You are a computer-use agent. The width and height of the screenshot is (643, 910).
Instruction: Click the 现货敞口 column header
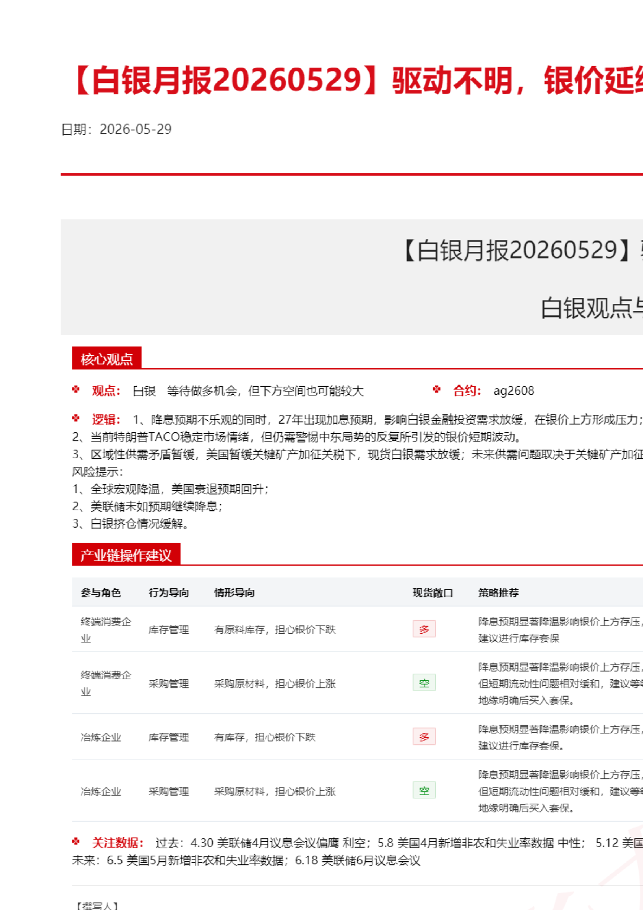coord(433,593)
